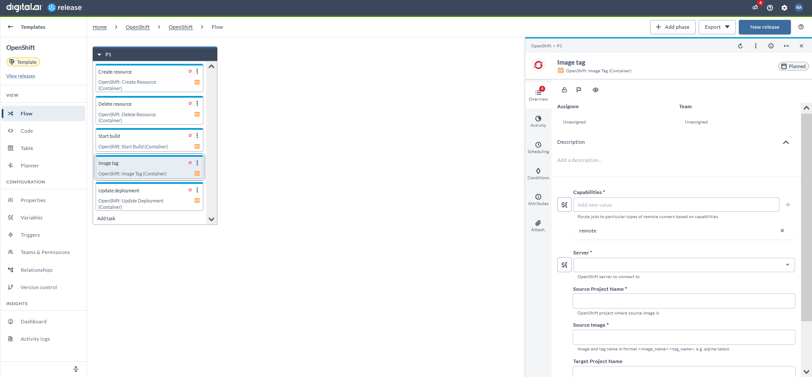Click the Source Project Name input field
The height and width of the screenshot is (377, 812).
tap(683, 301)
